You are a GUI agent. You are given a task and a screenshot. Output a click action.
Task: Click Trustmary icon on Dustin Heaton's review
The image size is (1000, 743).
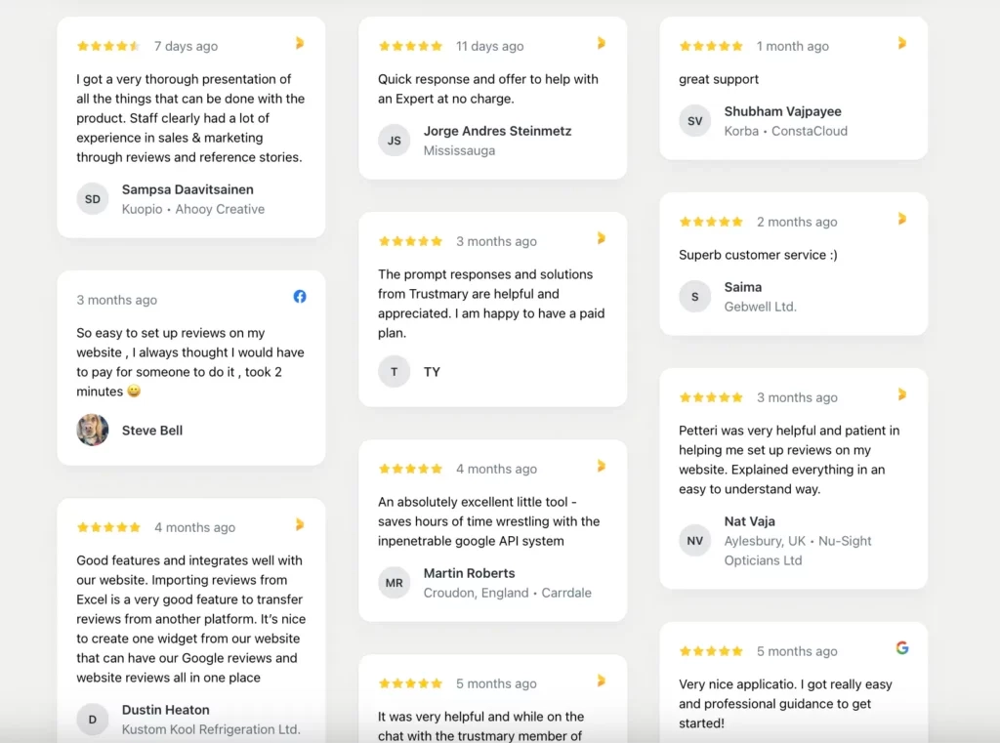coord(300,525)
